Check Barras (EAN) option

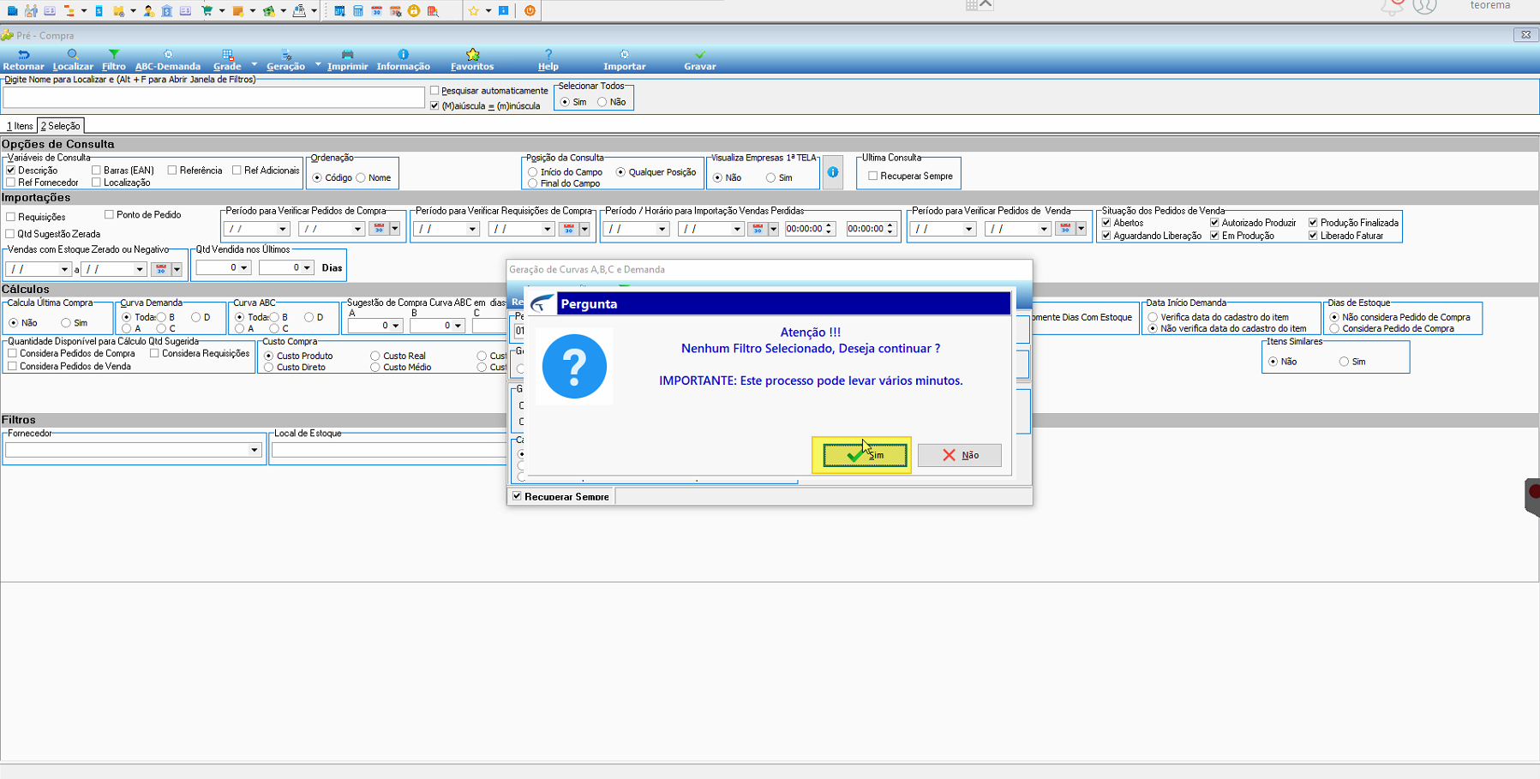click(96, 171)
